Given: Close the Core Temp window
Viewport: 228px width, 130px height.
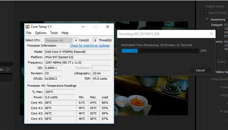Looking at the screenshot, I should pos(108,27).
